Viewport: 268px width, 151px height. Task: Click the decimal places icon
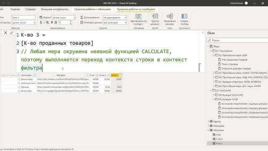[56, 22]
